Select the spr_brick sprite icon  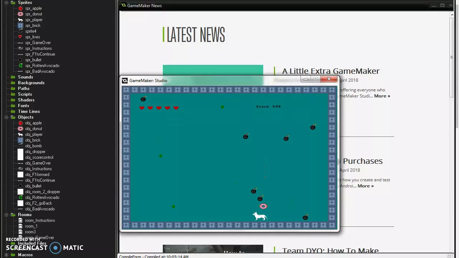20,25
